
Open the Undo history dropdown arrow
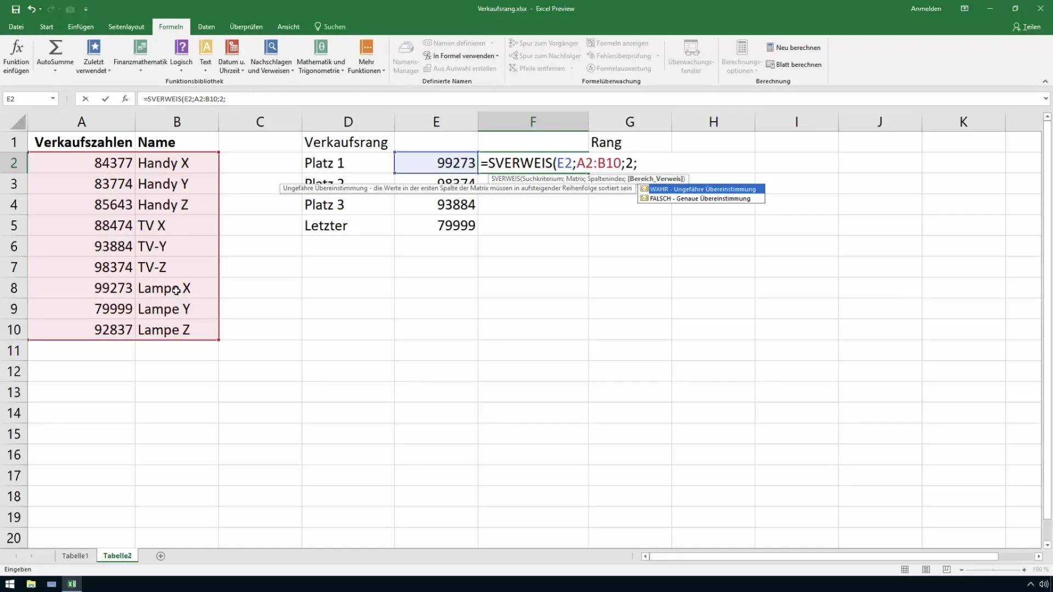tap(41, 9)
